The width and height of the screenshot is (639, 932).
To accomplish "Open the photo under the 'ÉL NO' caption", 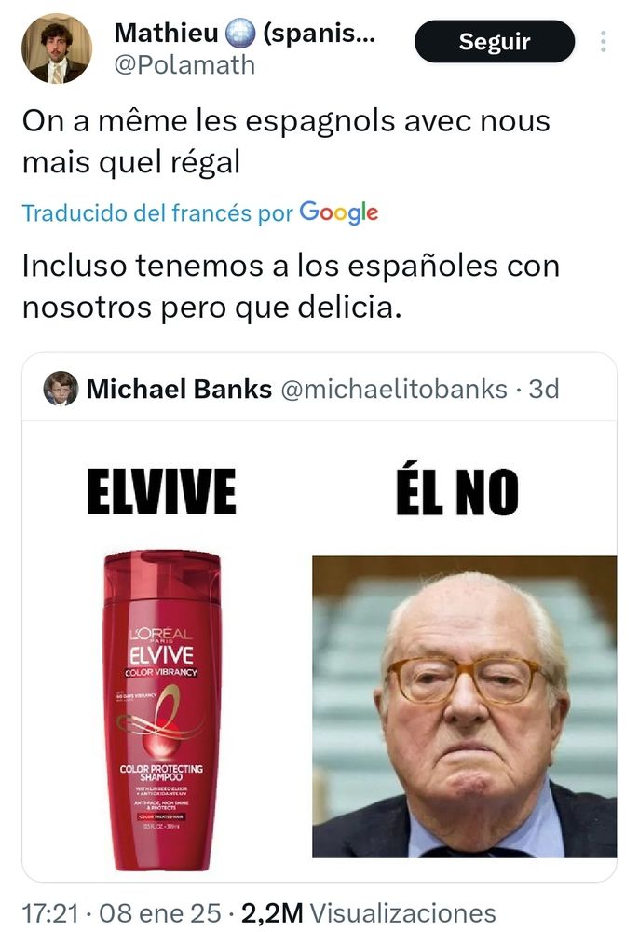I will 465,706.
